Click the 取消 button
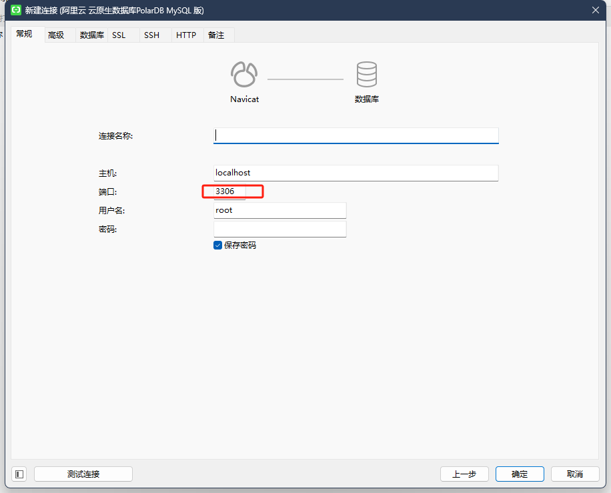 [x=574, y=474]
